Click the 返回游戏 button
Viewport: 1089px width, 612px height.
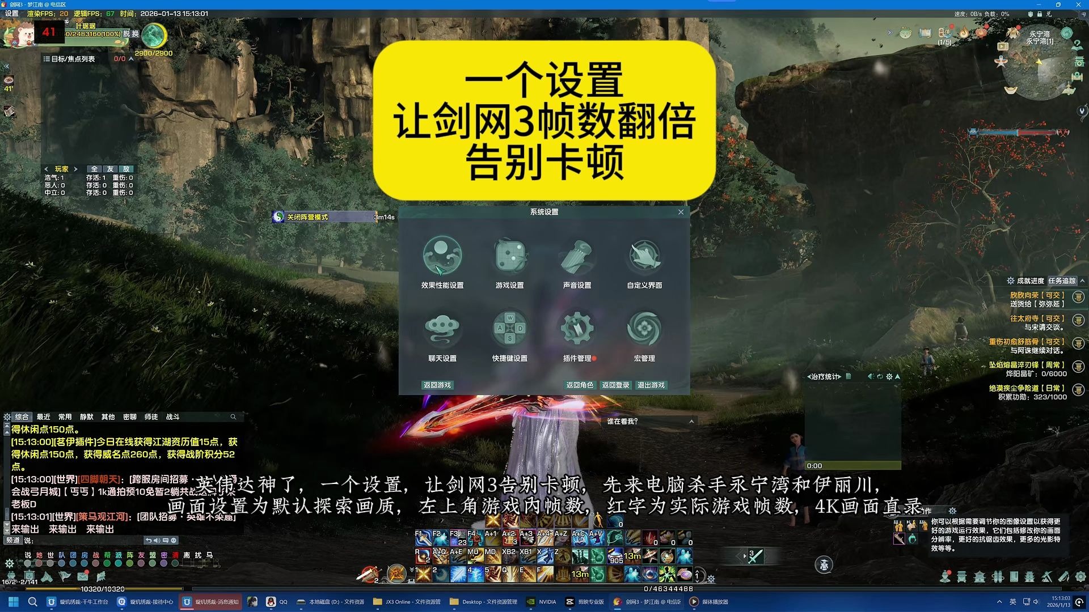437,385
